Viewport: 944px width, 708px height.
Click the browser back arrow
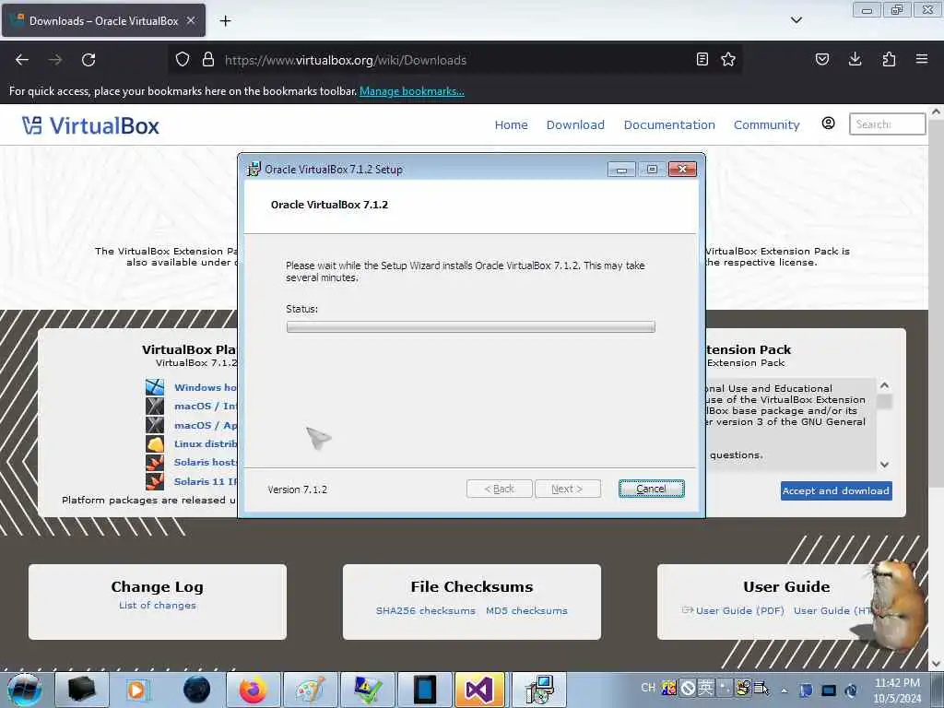22,60
